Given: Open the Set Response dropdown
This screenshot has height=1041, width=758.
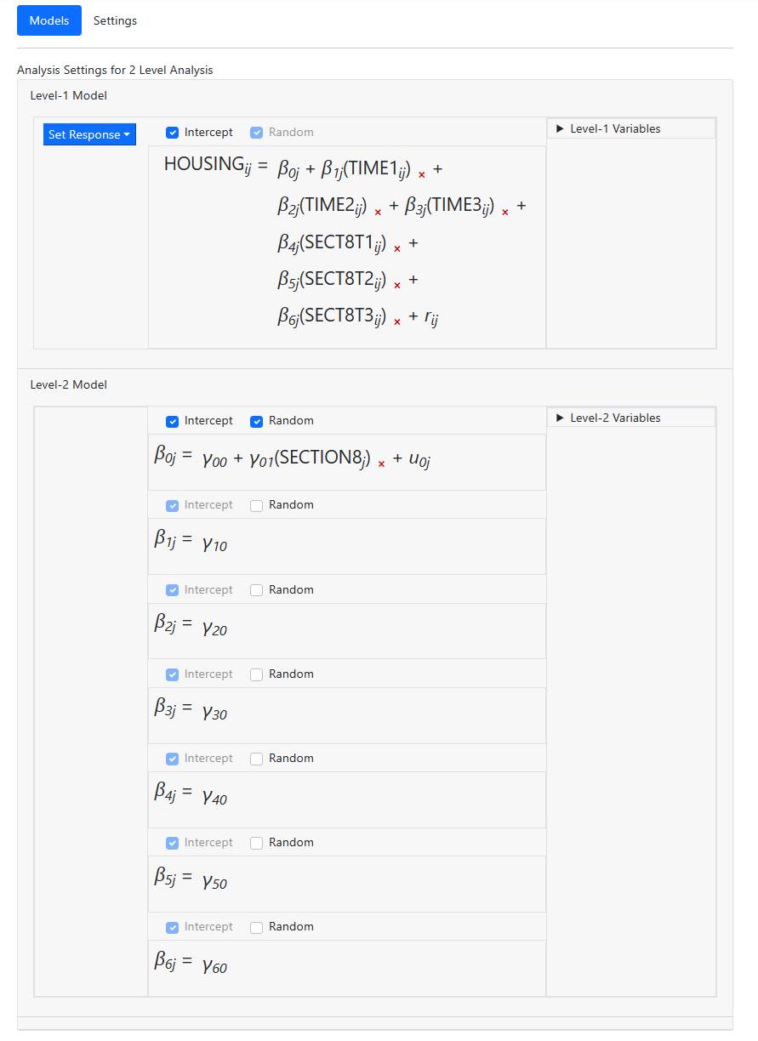Looking at the screenshot, I should (x=89, y=134).
